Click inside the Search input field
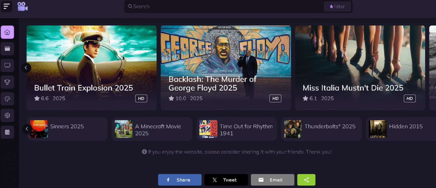The image size is (436, 188). point(199,6)
